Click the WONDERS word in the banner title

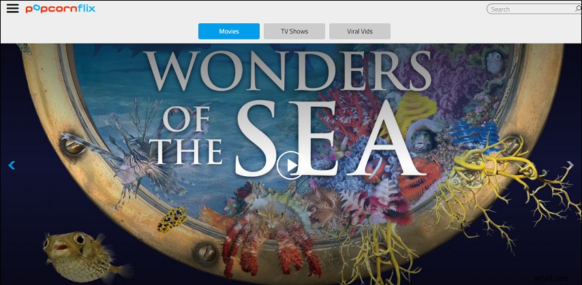288,71
